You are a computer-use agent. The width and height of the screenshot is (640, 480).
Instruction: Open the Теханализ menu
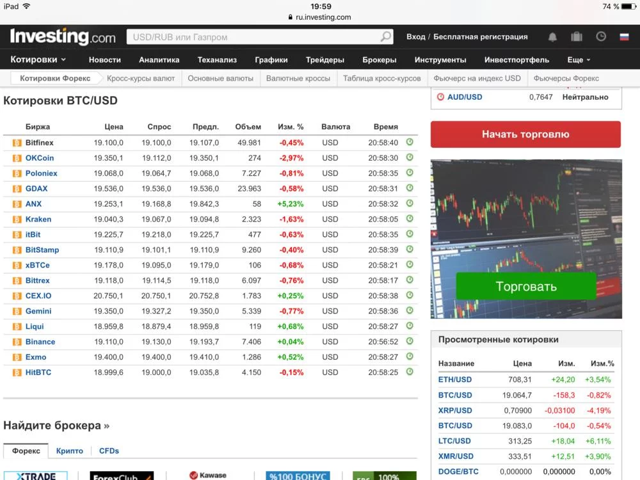(217, 60)
